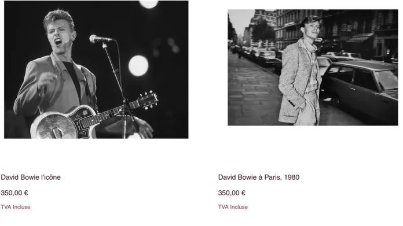
Task: Follow TVA Incluse link below l'icône price
Action: point(16,207)
